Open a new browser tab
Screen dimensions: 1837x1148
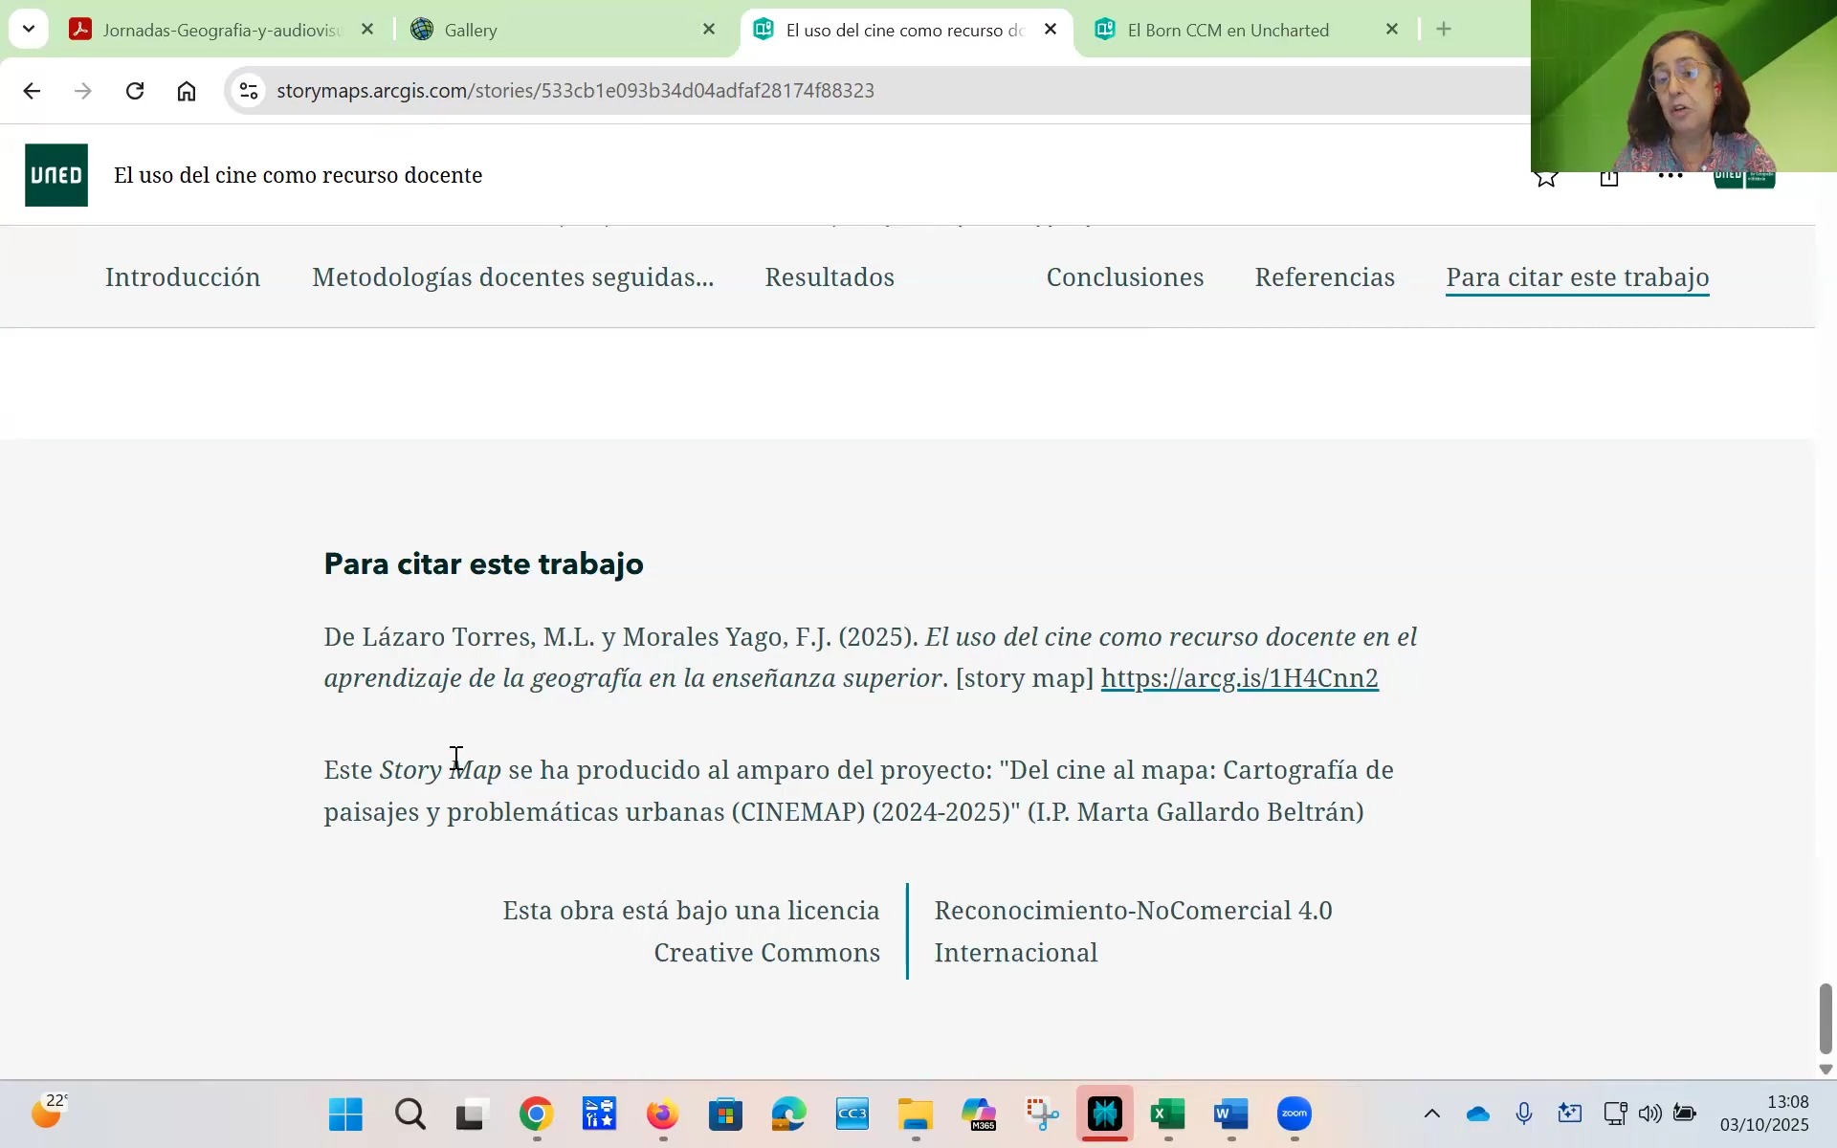click(1444, 30)
